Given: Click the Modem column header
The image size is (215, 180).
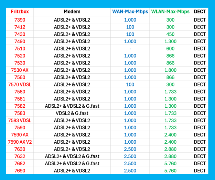Looking at the screenshot, I should pos(72,11).
